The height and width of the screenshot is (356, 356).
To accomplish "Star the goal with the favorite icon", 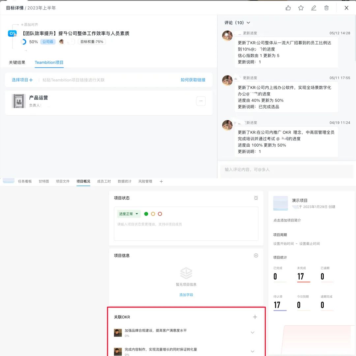I will (301, 8).
